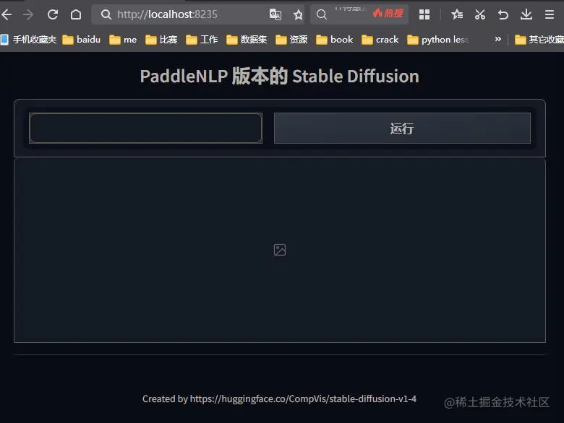Open the mobile bookmarks 手机收藏夹 folder

pyautogui.click(x=29, y=40)
